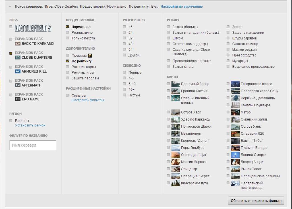Enable the Фильтры advanced settings checkbox
292x209 pixels.
[x=67, y=95]
